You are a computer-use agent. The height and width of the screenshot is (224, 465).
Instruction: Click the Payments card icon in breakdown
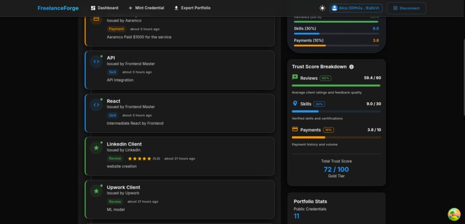click(295, 129)
